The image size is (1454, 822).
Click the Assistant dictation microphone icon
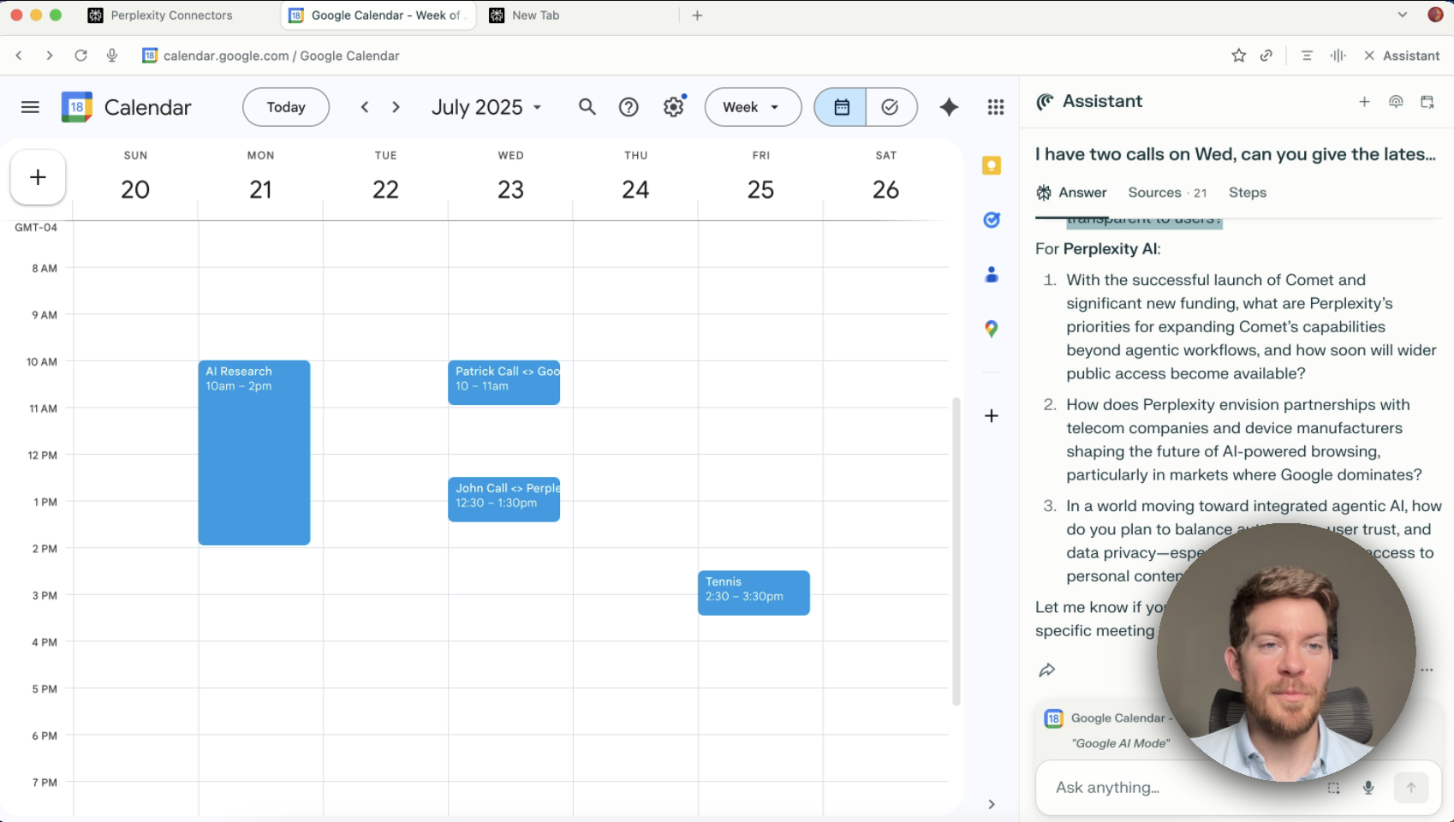tap(1368, 788)
